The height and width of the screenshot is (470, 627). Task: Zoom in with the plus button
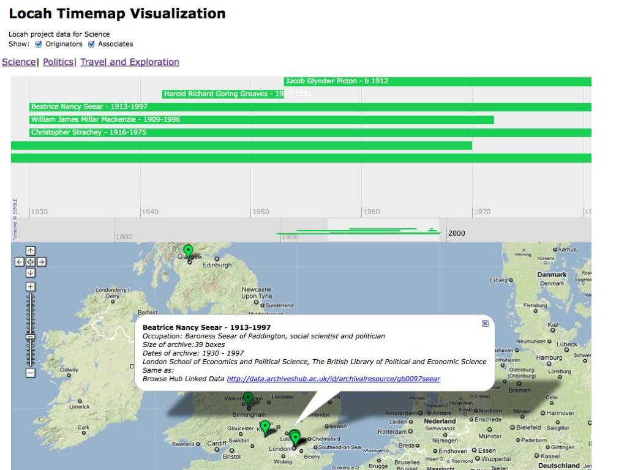pyautogui.click(x=31, y=286)
